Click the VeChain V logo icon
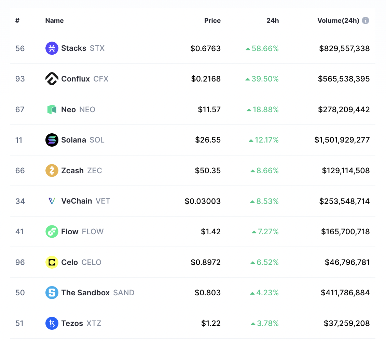 [52, 201]
